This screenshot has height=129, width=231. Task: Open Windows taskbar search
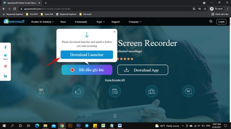[12, 126]
